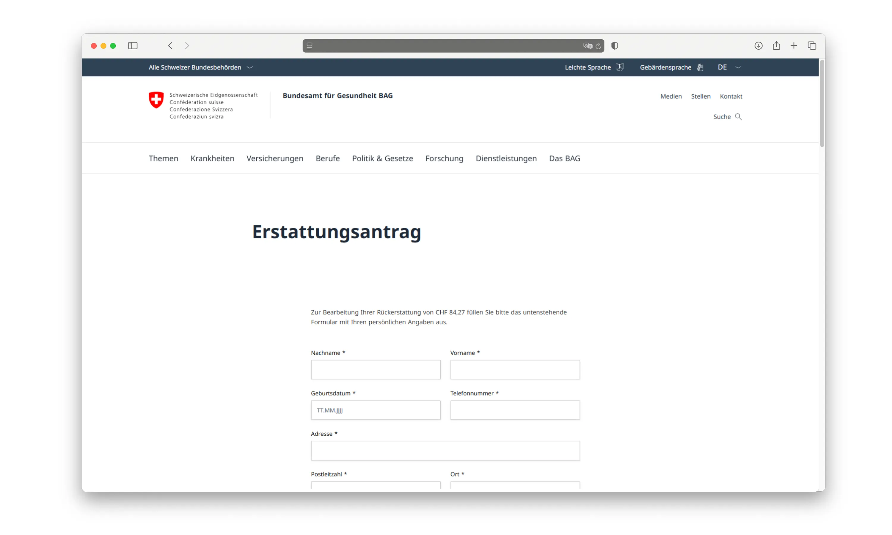Select Versicherungen in the navigation

click(275, 158)
